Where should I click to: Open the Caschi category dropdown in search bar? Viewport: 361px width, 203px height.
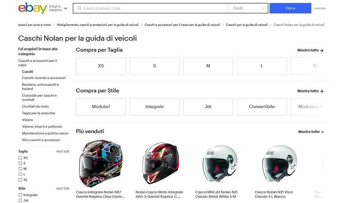tap(248, 8)
